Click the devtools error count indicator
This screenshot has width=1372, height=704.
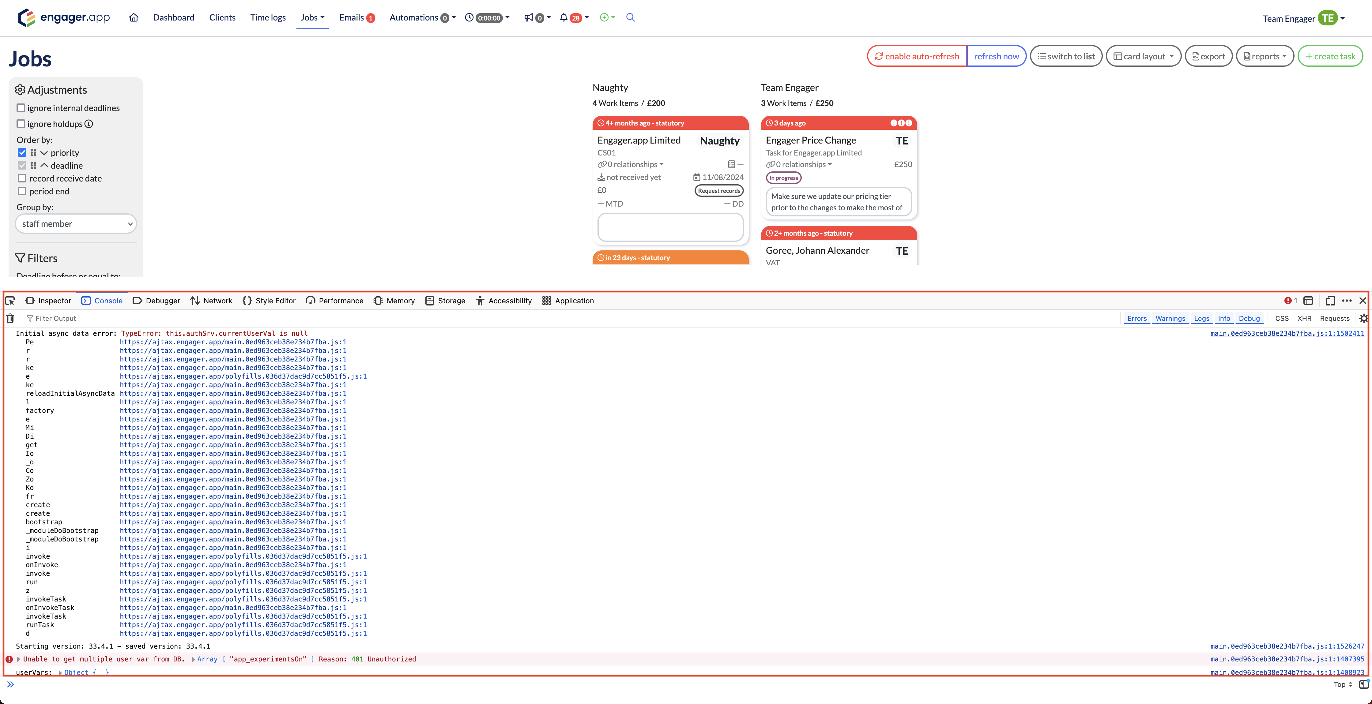tap(1291, 301)
